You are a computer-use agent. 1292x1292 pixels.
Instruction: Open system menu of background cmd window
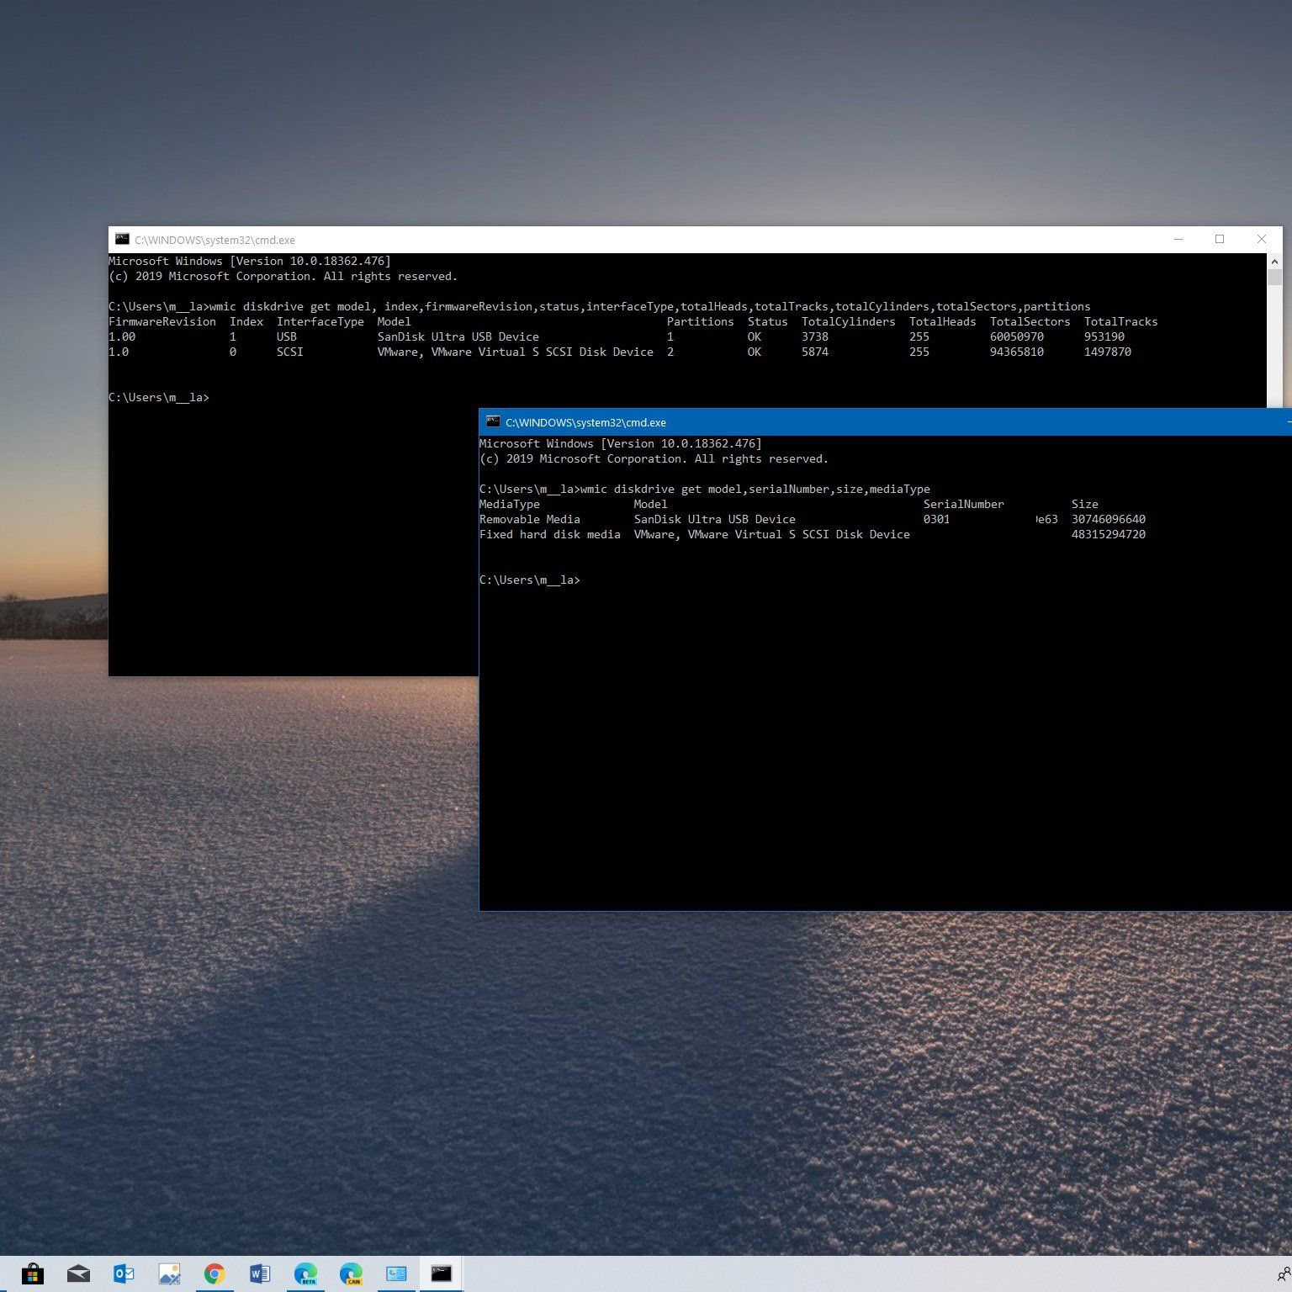point(123,240)
